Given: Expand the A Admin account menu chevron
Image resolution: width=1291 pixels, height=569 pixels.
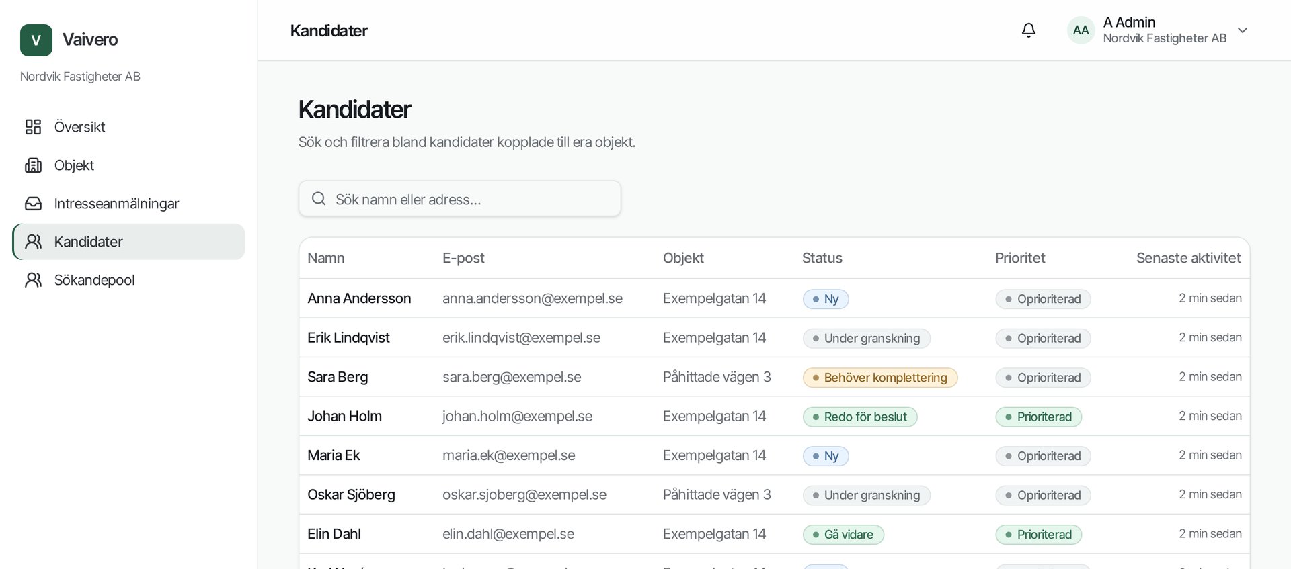Looking at the screenshot, I should click(1243, 30).
